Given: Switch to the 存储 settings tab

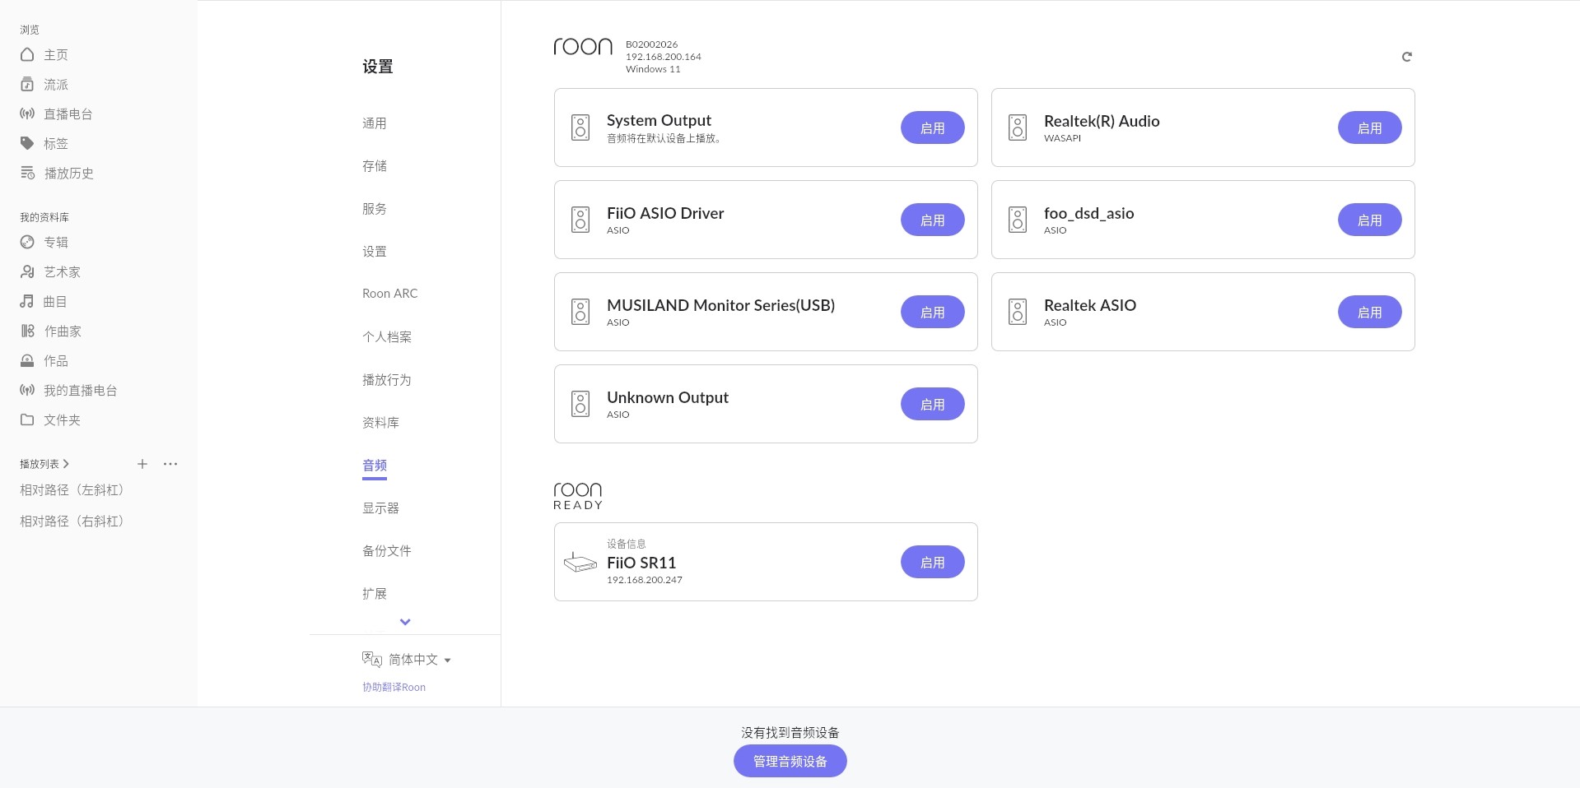Looking at the screenshot, I should 375,166.
